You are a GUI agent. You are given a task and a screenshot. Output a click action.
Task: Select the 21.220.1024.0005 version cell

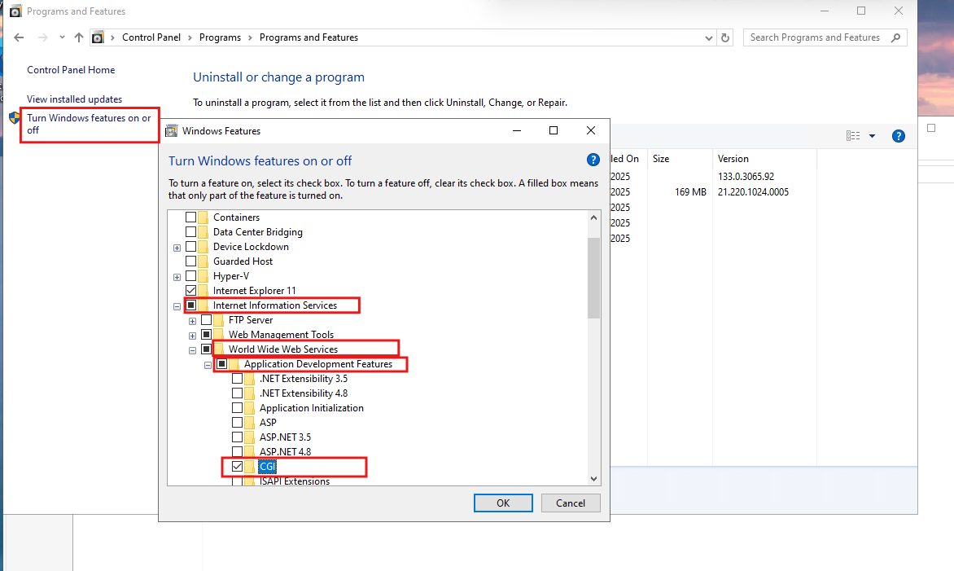pos(753,192)
